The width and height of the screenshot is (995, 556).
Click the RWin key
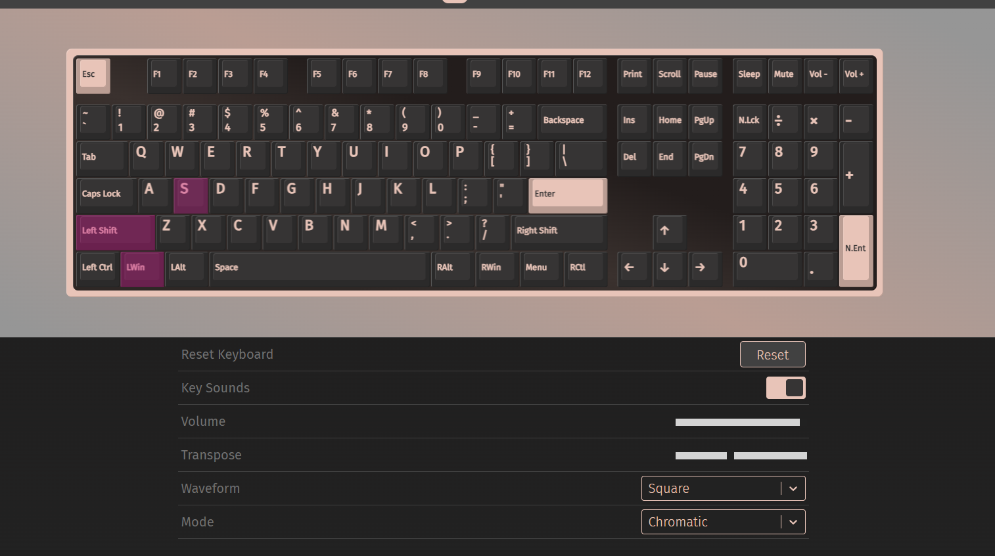point(497,269)
